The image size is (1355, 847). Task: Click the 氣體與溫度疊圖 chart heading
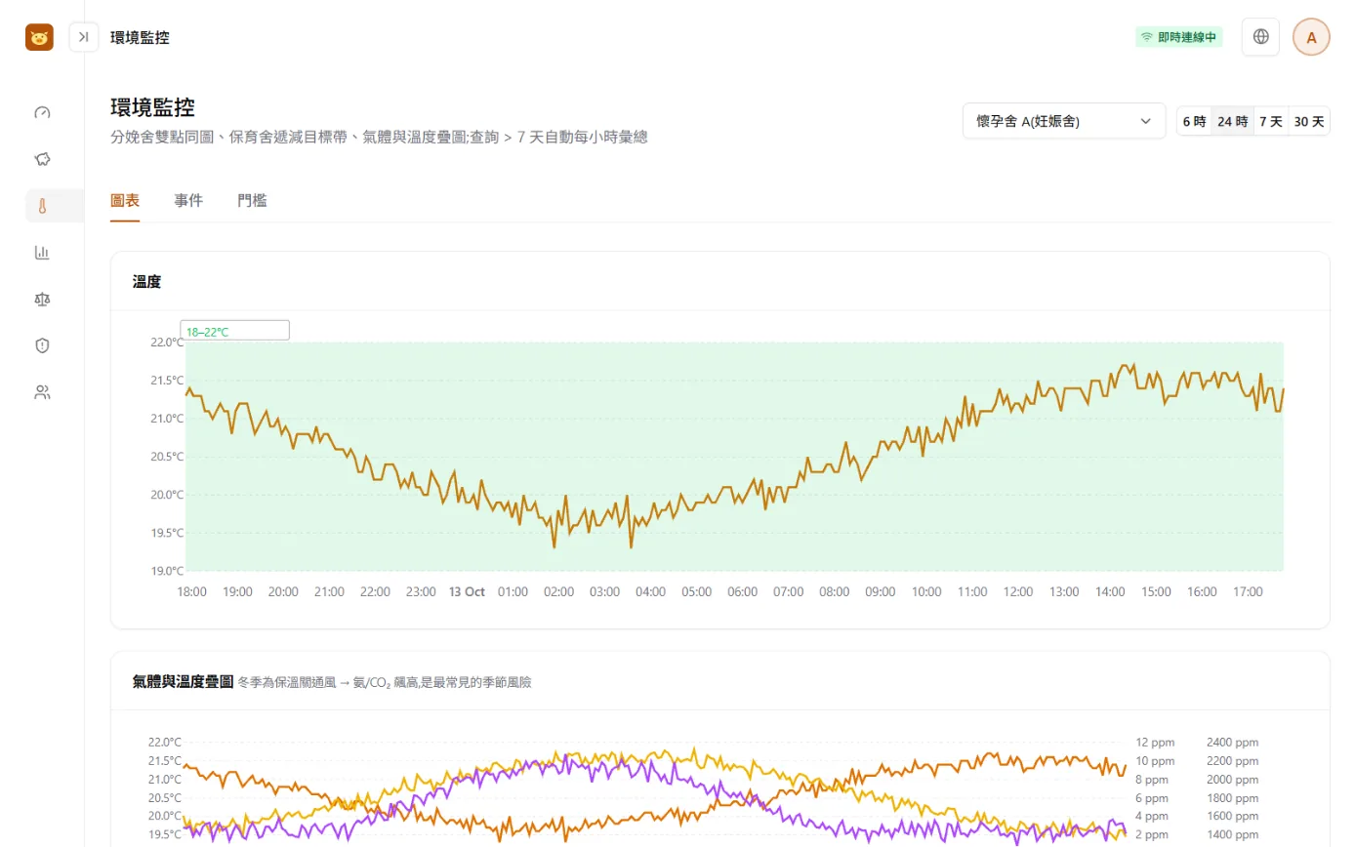point(183,681)
